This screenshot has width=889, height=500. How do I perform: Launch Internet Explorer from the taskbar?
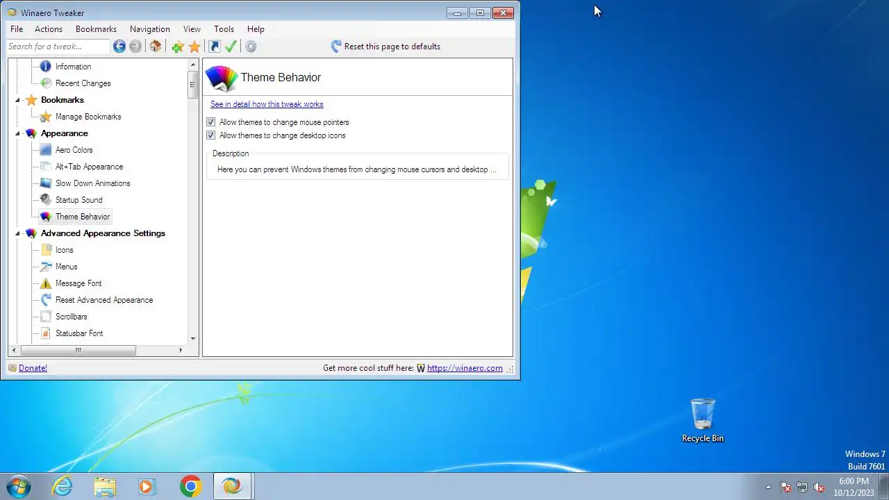63,486
